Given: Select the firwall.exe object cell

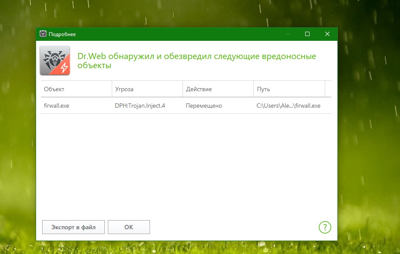Looking at the screenshot, I should [76, 106].
